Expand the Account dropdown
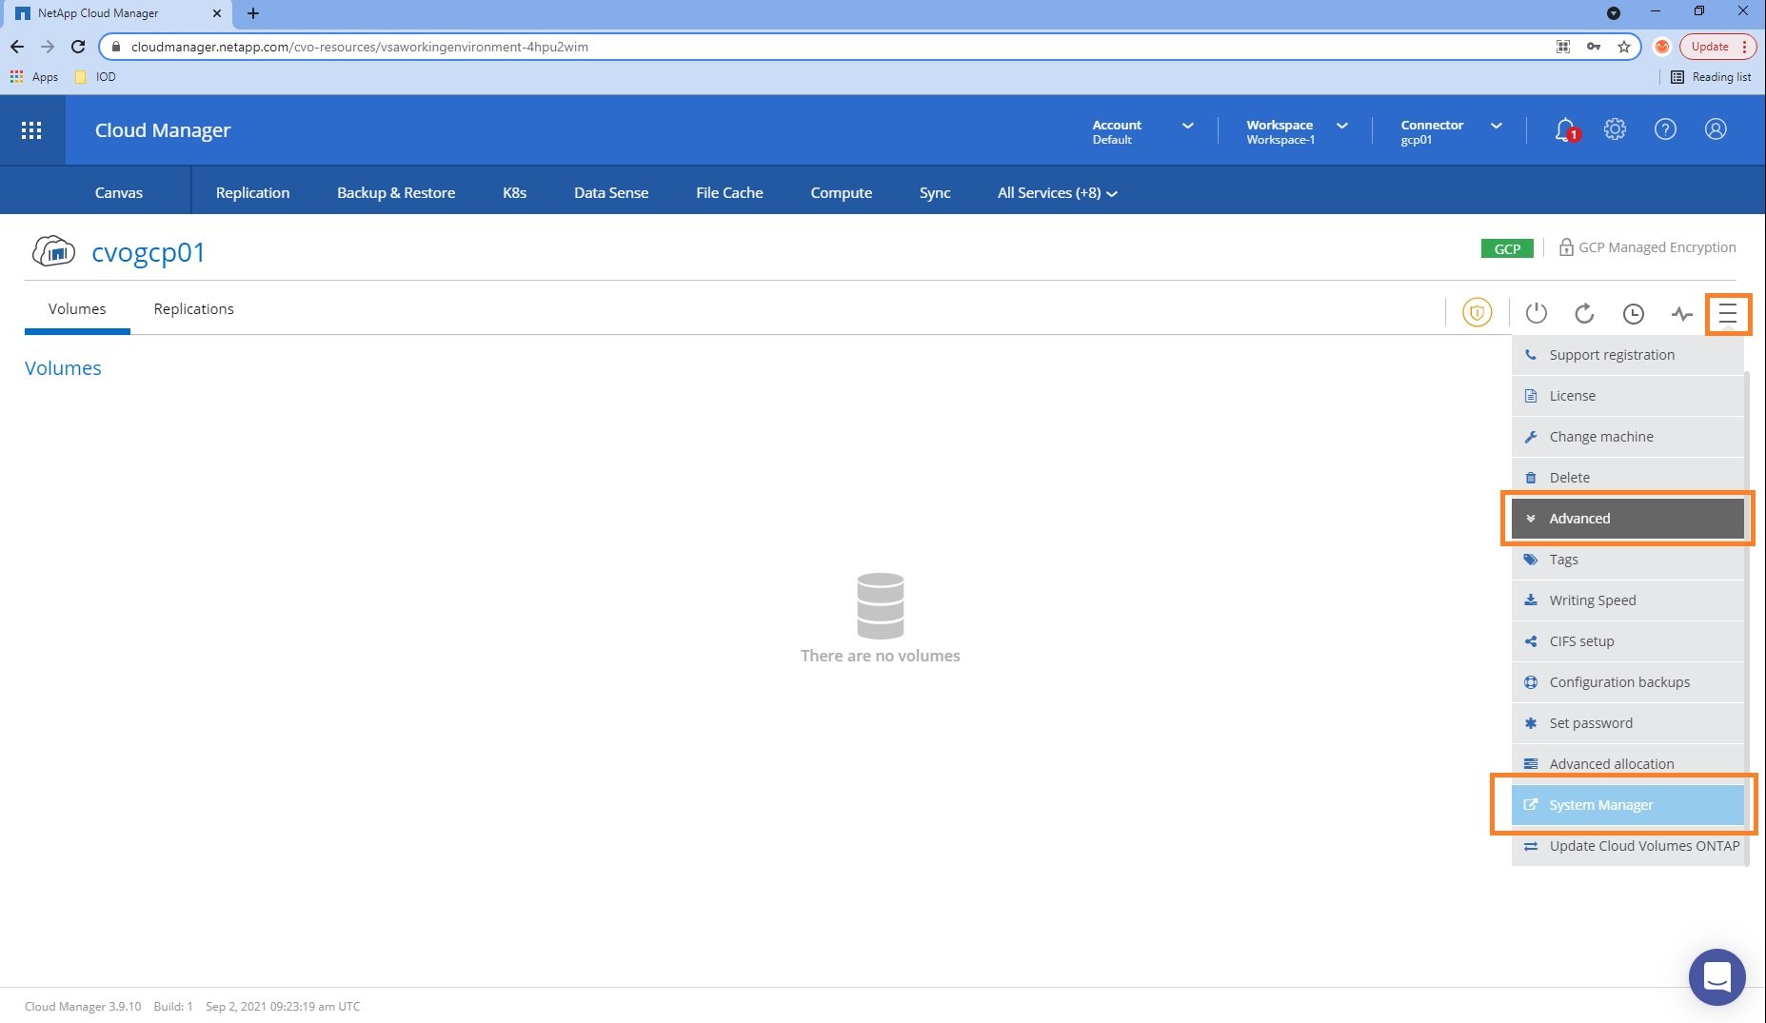 (1141, 131)
